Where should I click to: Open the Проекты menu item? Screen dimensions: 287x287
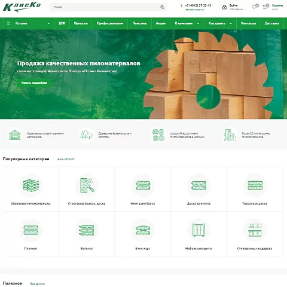click(x=81, y=23)
